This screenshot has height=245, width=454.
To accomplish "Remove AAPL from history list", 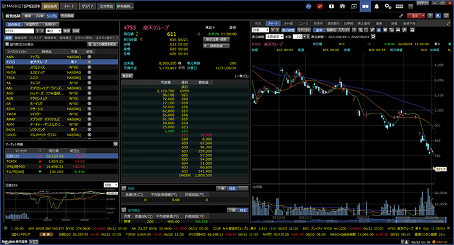I will point(90,57).
